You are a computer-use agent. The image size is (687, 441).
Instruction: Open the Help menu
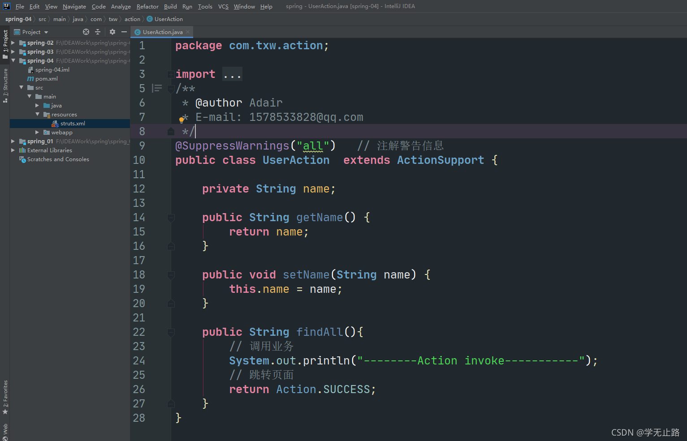[266, 6]
